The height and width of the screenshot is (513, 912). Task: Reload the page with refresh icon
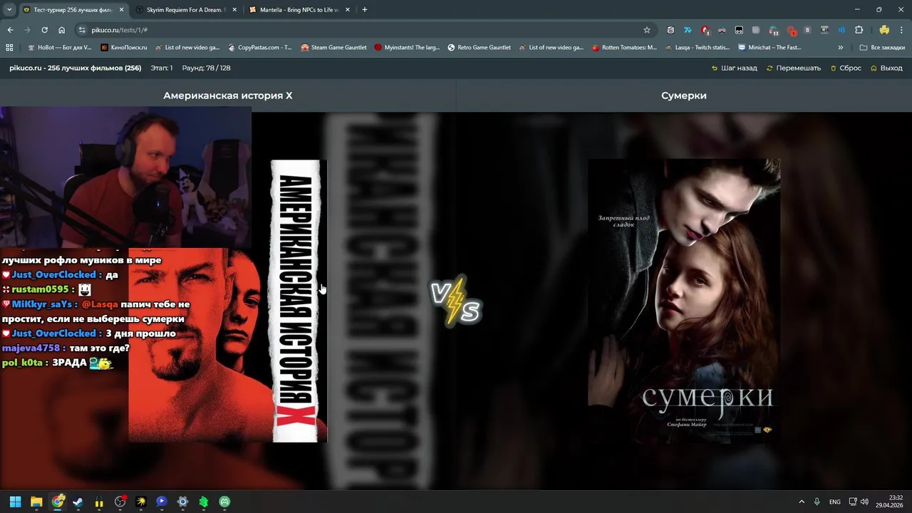[x=44, y=30]
